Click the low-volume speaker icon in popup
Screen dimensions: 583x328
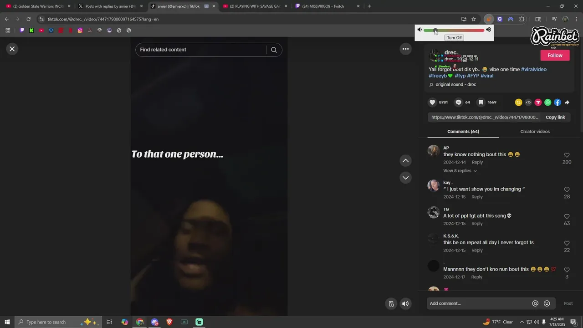point(419,30)
